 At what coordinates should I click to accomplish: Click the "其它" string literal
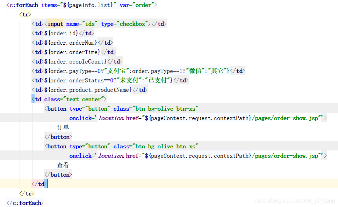click(217, 71)
